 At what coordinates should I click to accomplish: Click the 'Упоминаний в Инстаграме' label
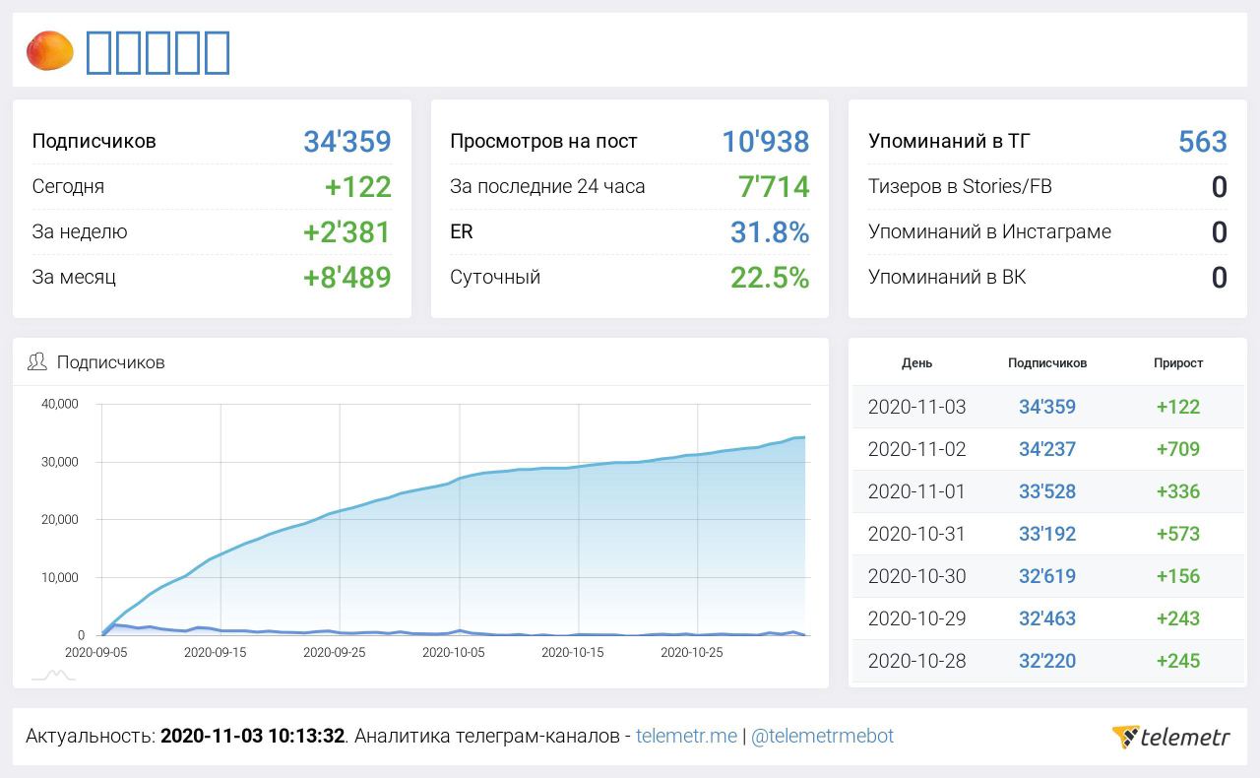coord(989,231)
